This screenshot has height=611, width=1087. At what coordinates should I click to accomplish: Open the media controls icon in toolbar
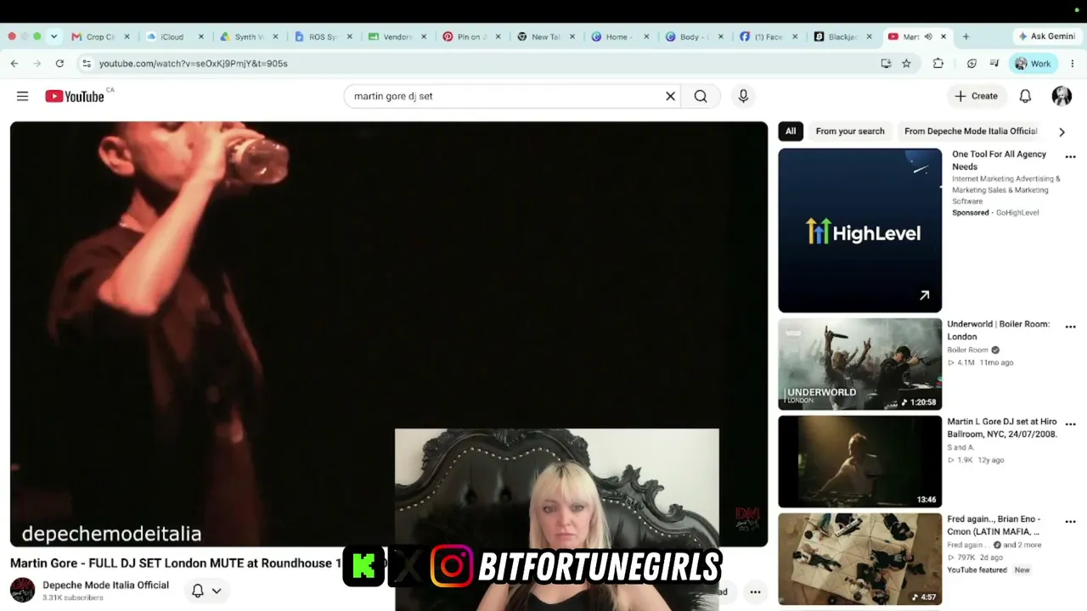point(994,64)
